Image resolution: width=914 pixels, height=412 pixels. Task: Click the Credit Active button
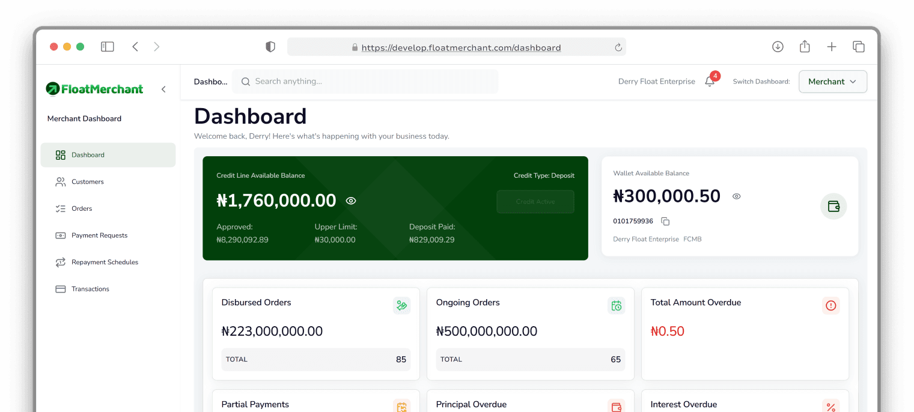535,202
